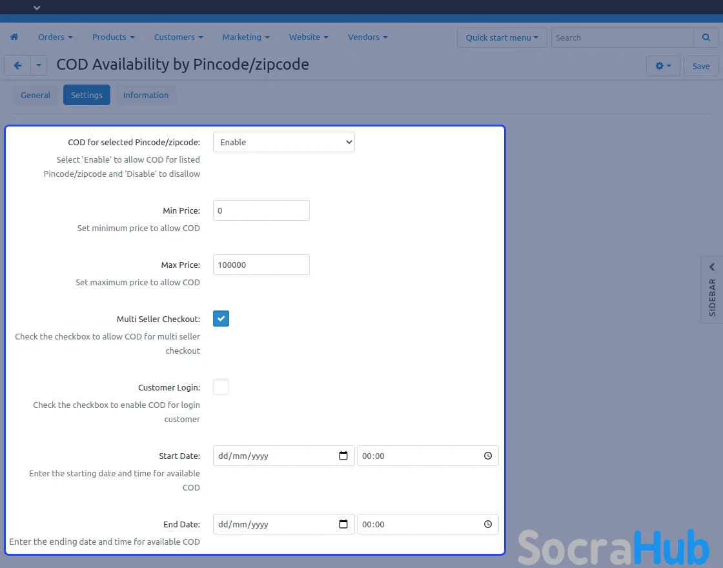Click the home icon in navigation bar
Viewport: 723px width, 568px height.
click(14, 37)
